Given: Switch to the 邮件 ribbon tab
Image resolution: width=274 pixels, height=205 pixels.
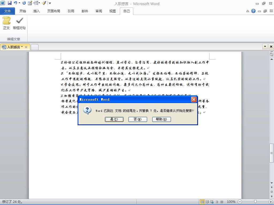Looking at the screenshot, I should tap(85, 11).
